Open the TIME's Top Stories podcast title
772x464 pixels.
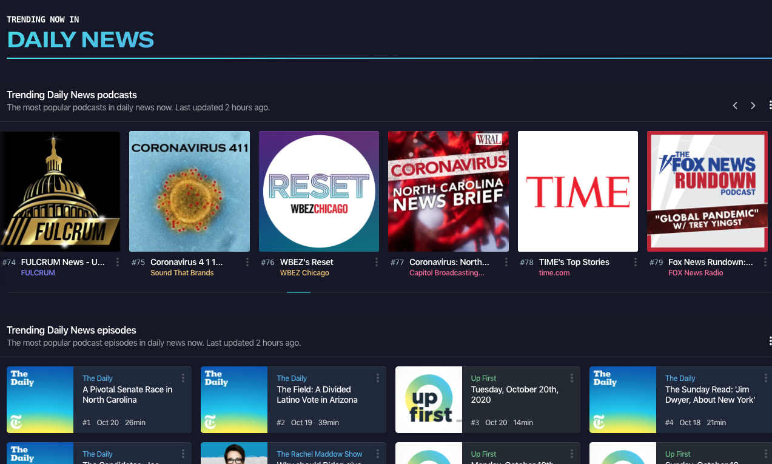pyautogui.click(x=574, y=262)
